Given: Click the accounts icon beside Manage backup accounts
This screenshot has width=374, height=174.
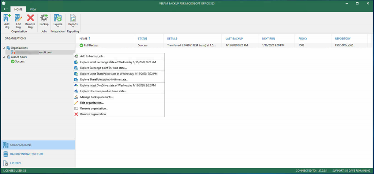Looking at the screenshot, I should pyautogui.click(x=76, y=97).
